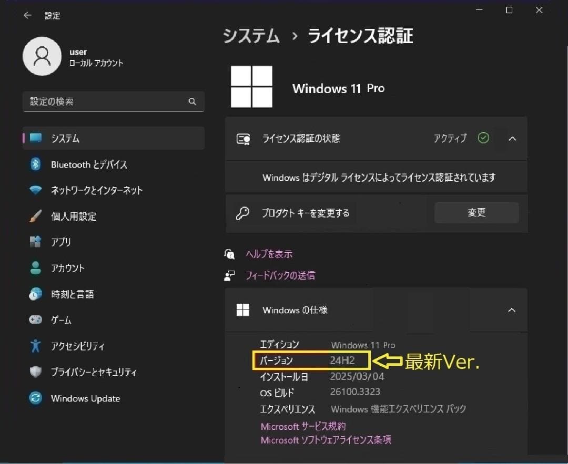Select the Bluetooth とデバイス icon

[x=35, y=164]
